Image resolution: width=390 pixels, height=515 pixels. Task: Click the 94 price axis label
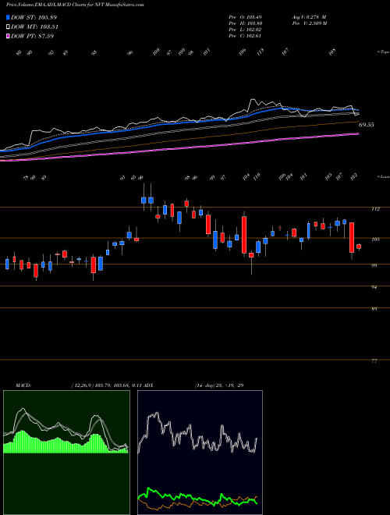(x=374, y=287)
